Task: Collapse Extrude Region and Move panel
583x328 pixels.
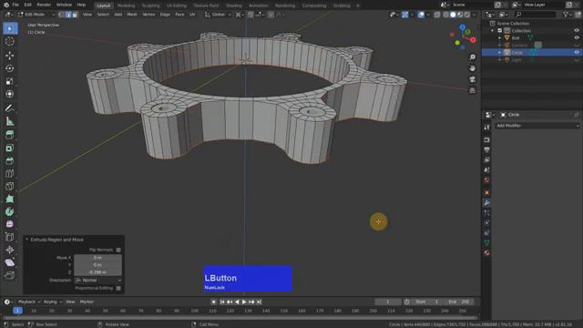Action: [26, 240]
